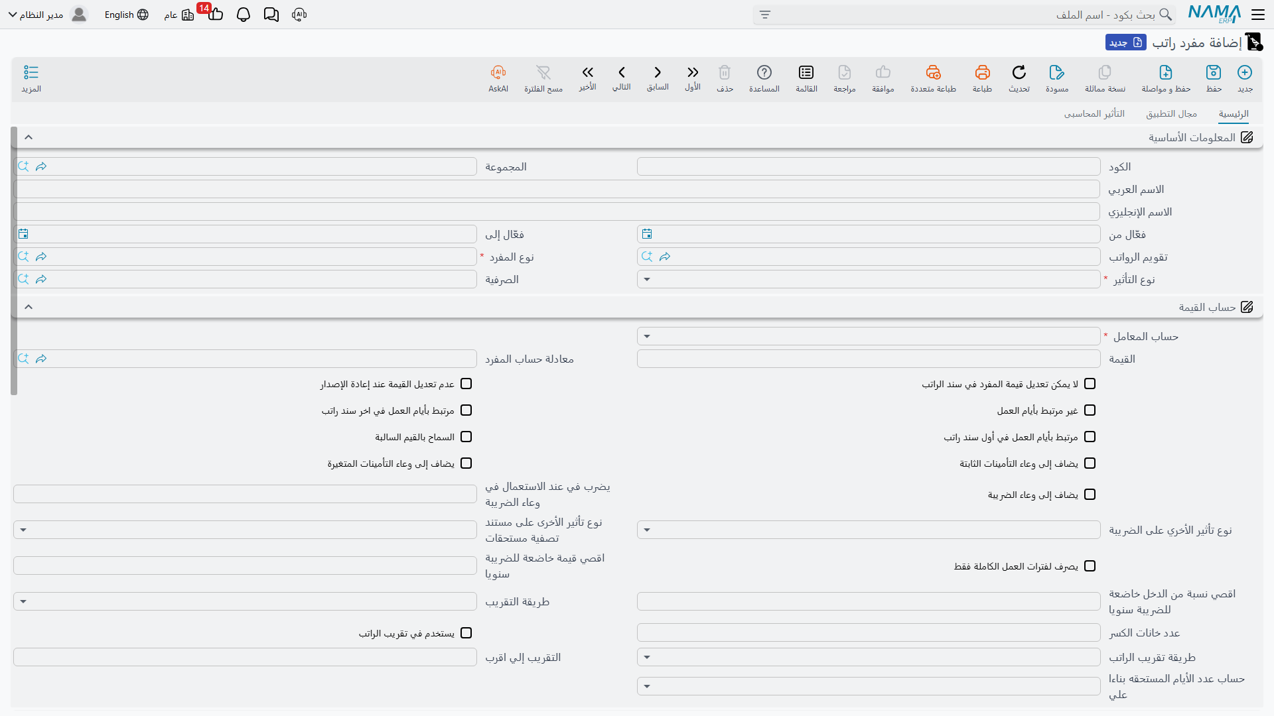Viewport: 1274px width, 716px height.
Task: Check مرتبط بأيام العمل في اخر سند راتب
Action: point(466,410)
